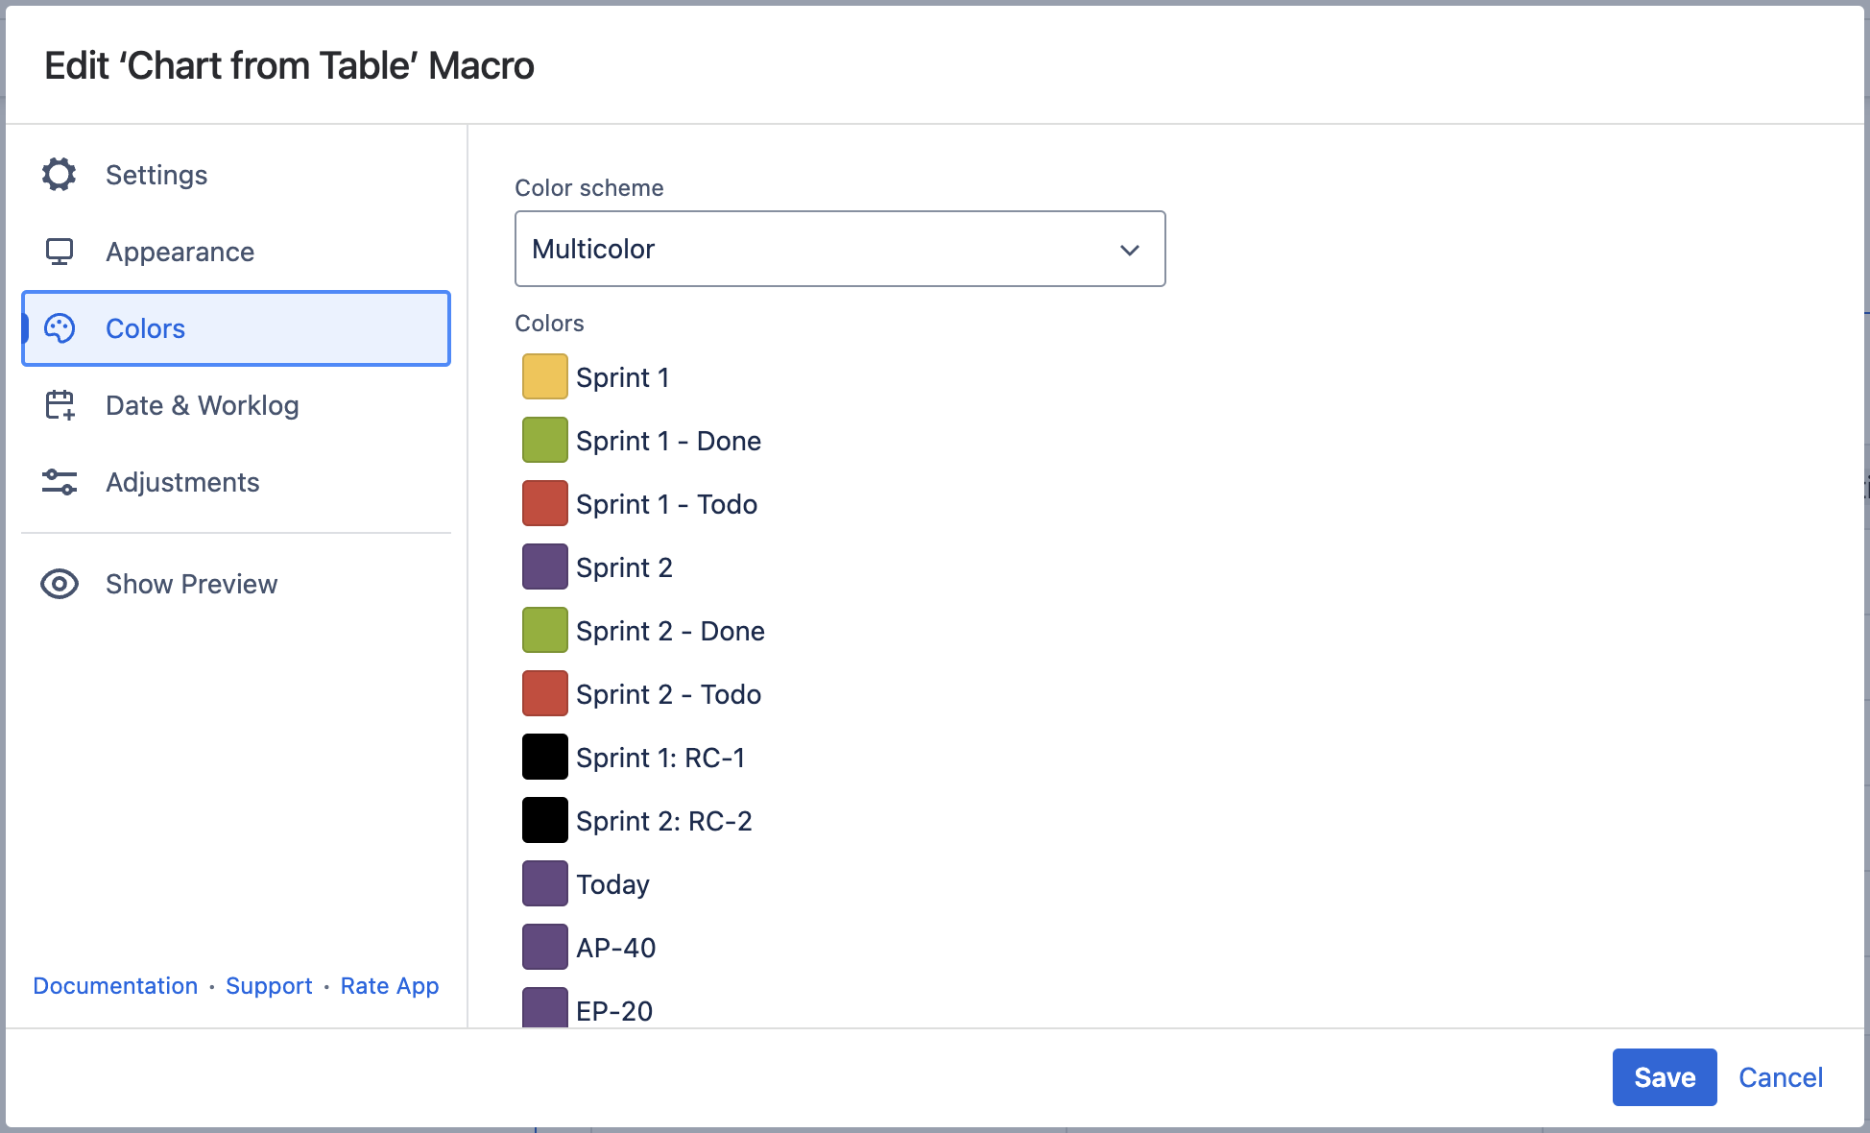Go to the Adjustments section
1870x1133 pixels.
tap(182, 482)
